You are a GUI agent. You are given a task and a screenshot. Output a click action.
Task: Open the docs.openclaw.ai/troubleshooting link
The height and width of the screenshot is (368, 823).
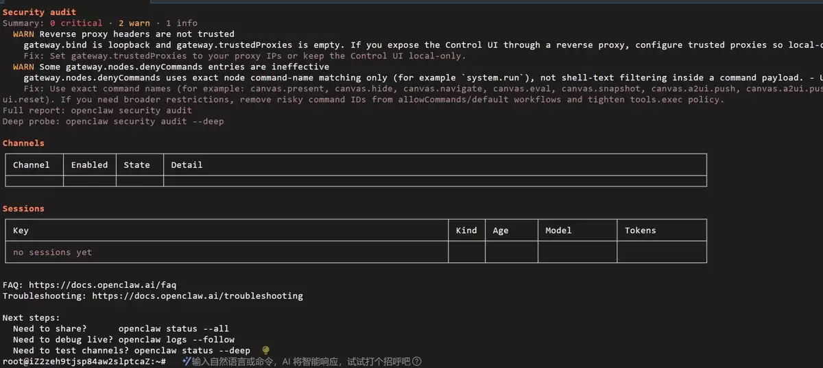click(198, 295)
